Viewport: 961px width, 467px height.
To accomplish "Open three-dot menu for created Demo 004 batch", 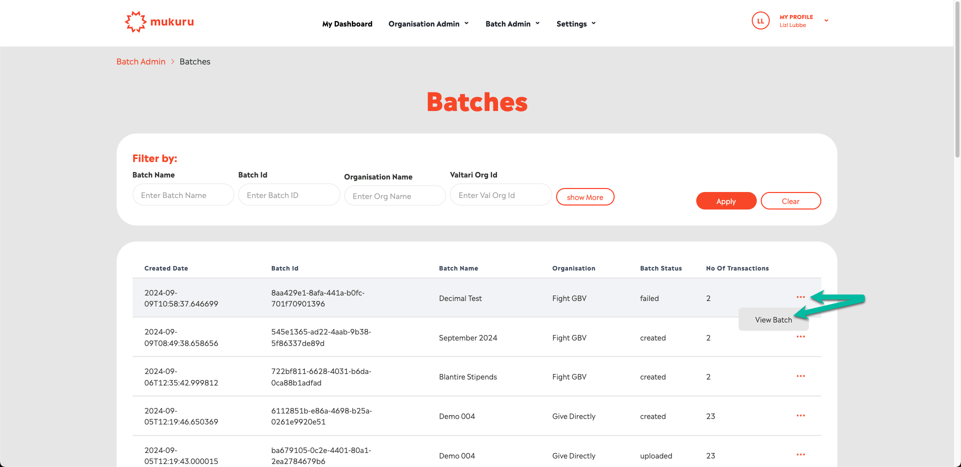I will click(x=800, y=416).
